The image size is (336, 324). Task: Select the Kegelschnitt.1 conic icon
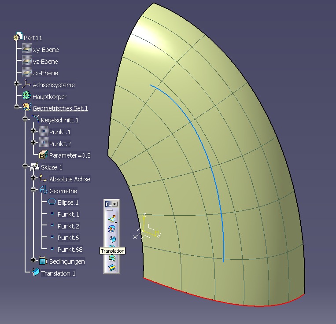pos(35,119)
